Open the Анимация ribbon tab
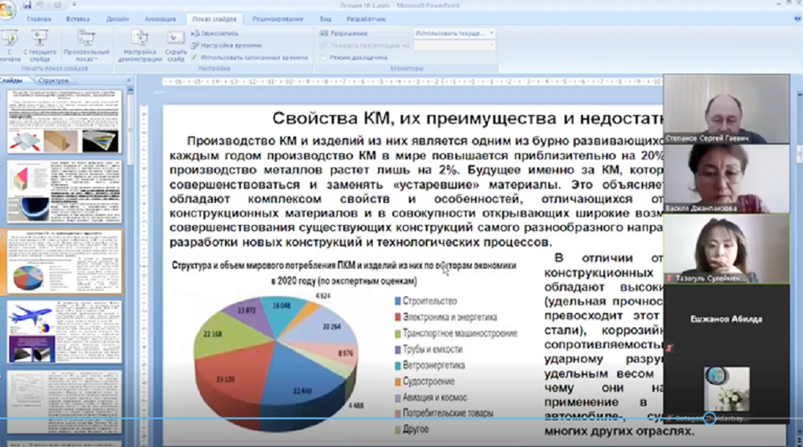The height and width of the screenshot is (447, 803). 160,19
